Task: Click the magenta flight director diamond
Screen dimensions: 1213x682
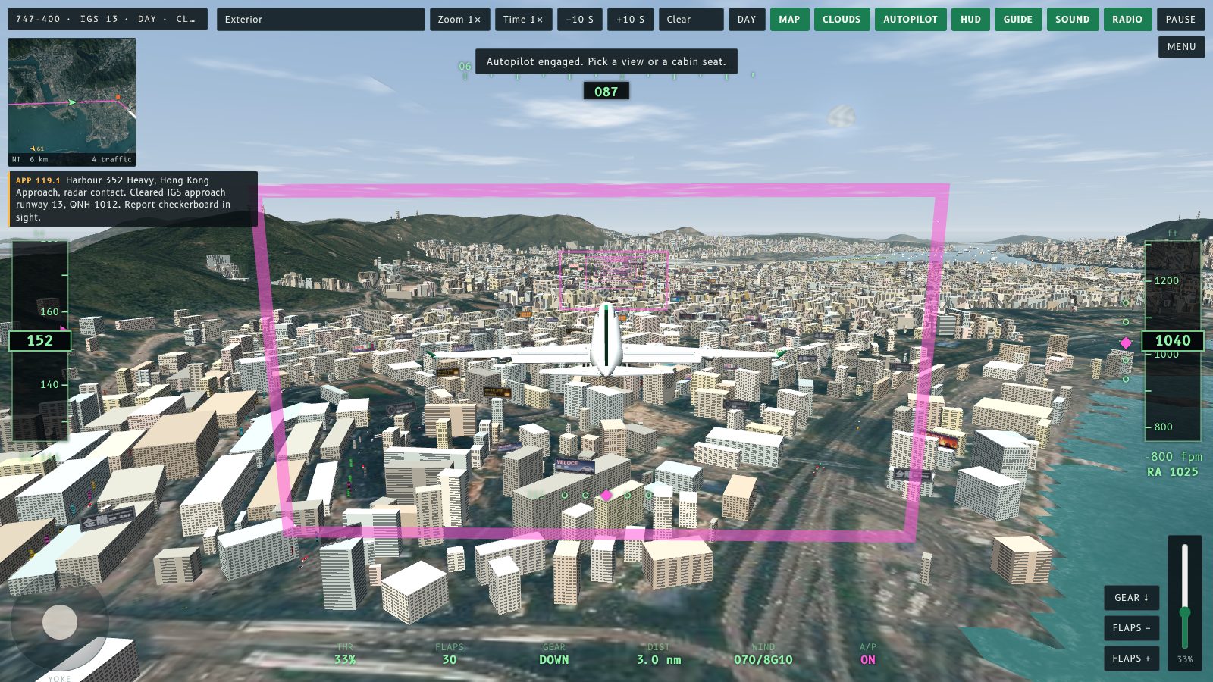Action: [x=606, y=495]
